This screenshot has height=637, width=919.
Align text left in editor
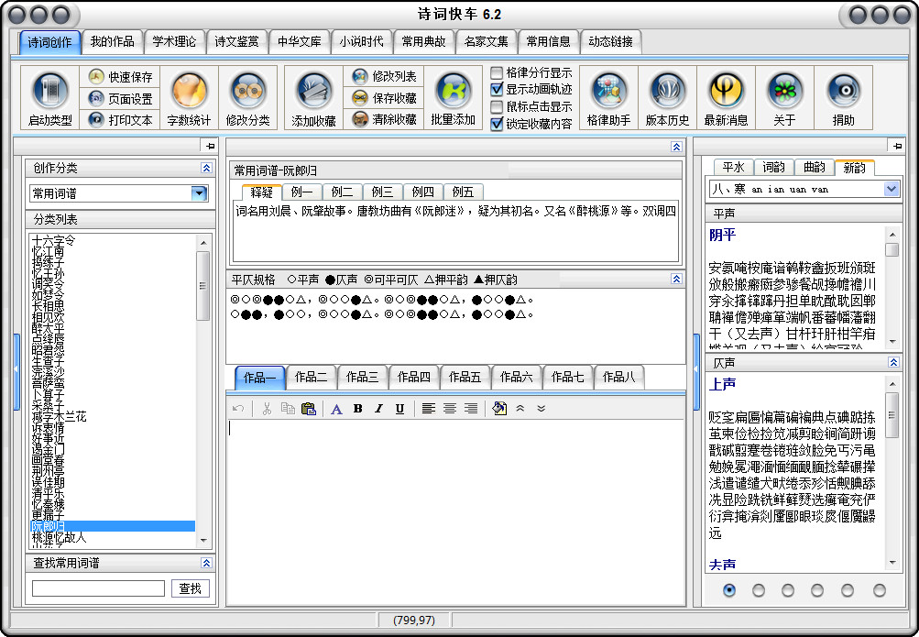click(x=429, y=409)
